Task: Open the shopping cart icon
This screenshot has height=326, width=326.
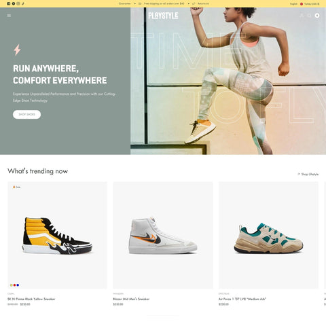Action: pos(317,16)
